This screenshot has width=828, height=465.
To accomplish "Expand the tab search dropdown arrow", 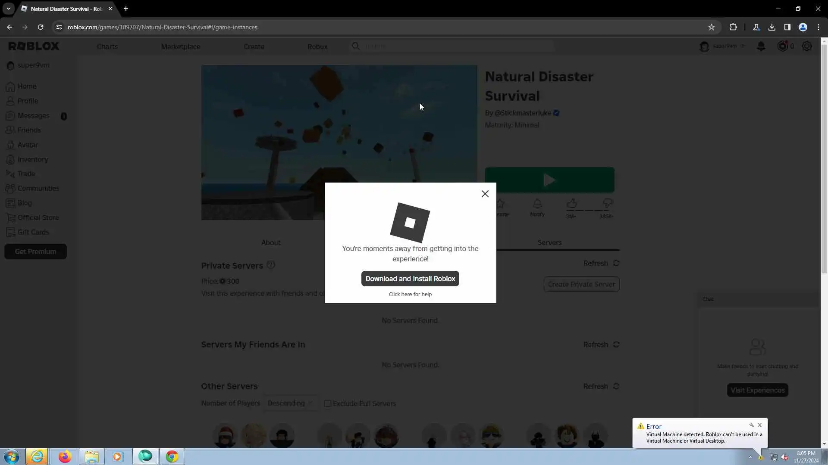I will (x=8, y=9).
